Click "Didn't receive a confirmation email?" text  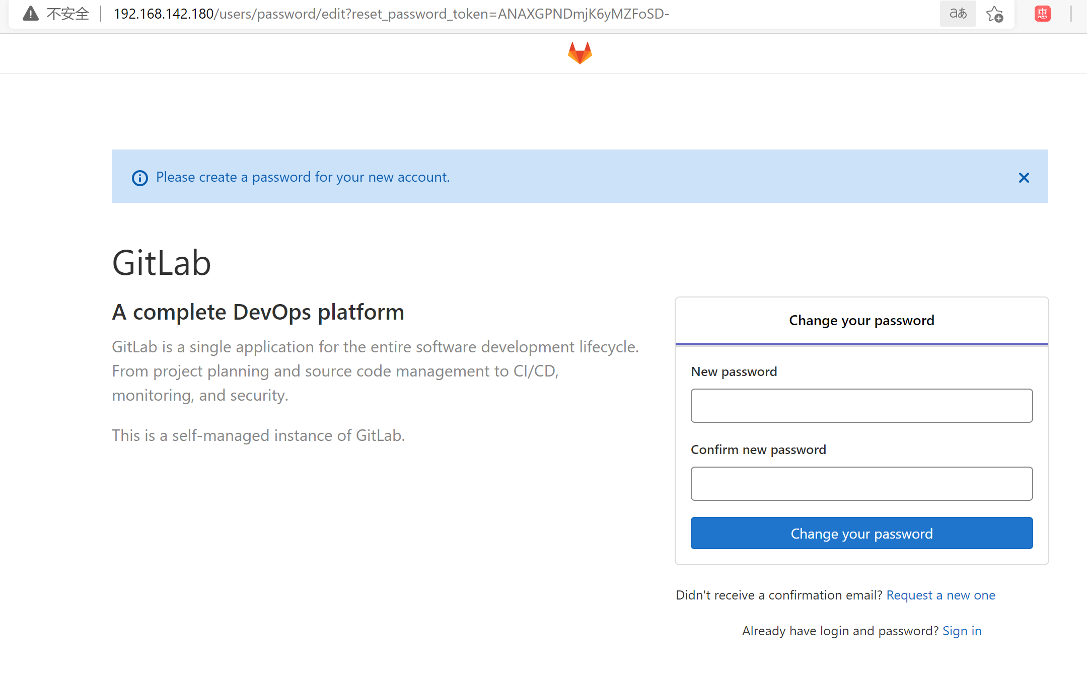pyautogui.click(x=779, y=595)
